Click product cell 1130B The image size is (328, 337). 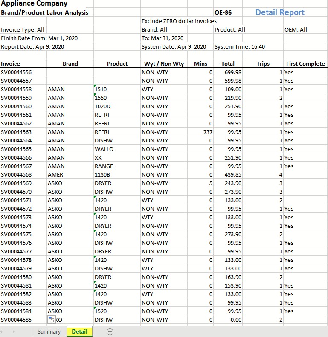117,174
